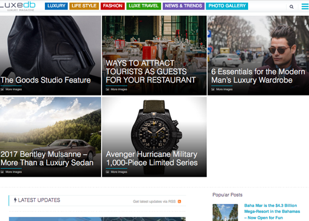Viewport: 309px width, 221px height.
Task: Click the Luxedb magazine logo
Action: 18,6
